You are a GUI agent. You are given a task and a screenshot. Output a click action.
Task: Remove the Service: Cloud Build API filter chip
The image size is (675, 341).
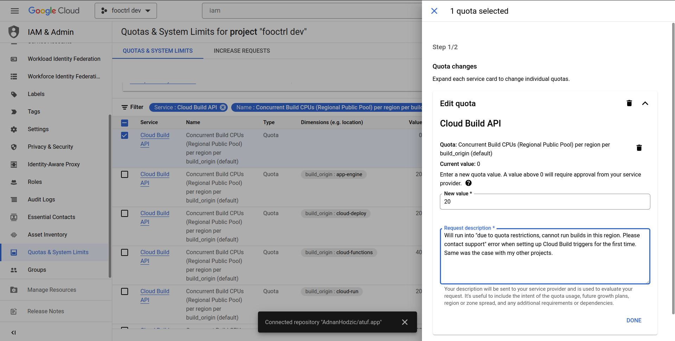[223, 108]
